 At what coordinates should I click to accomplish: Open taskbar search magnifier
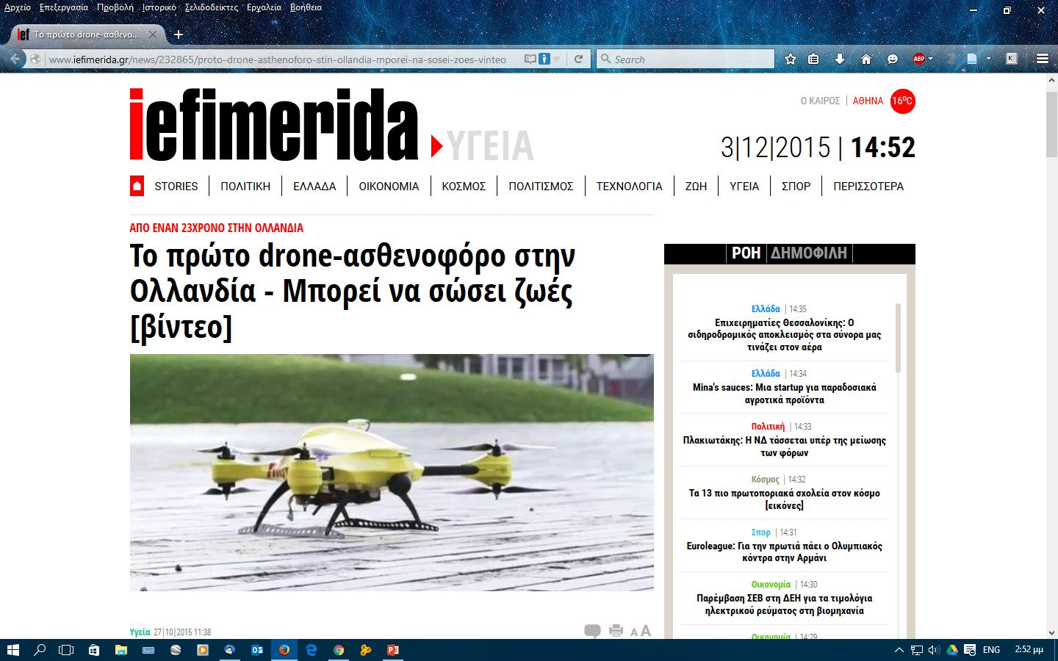coord(40,650)
